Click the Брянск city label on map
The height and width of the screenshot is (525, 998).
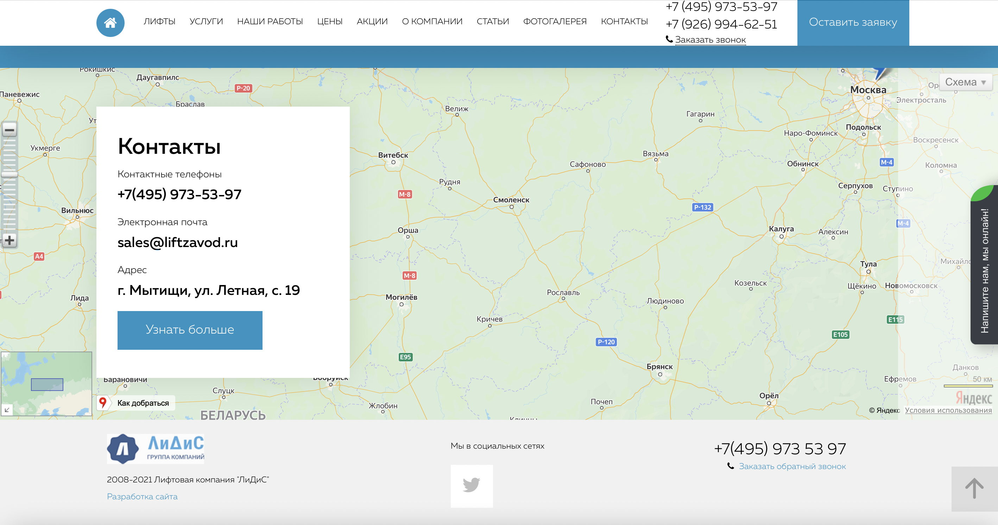pyautogui.click(x=659, y=367)
